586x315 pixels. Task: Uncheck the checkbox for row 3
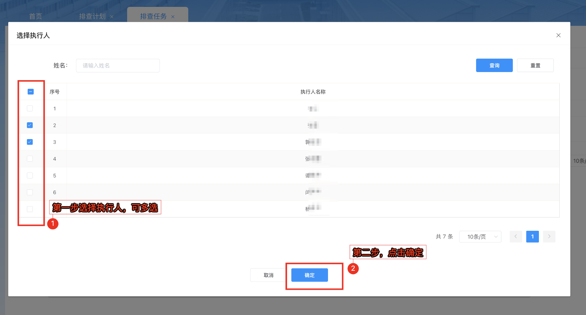pos(30,142)
